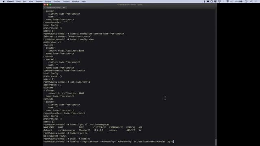Click the window title in title bar
The width and height of the screenshot is (260, 146).
coord(130,4)
